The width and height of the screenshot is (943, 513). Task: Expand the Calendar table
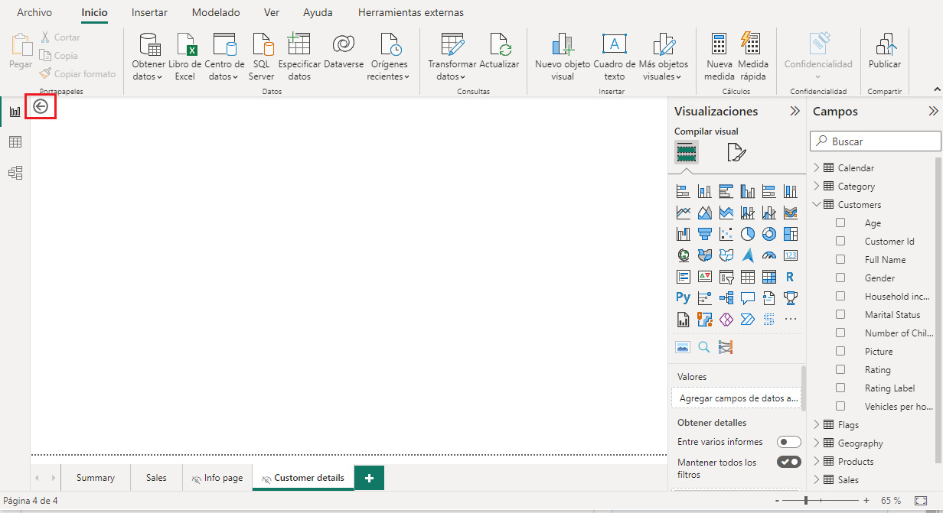click(x=817, y=168)
